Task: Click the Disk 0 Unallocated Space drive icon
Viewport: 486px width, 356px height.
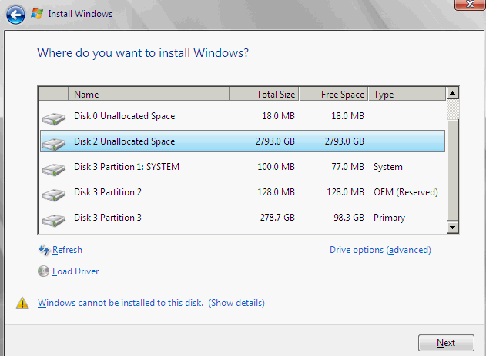Action: (54, 118)
